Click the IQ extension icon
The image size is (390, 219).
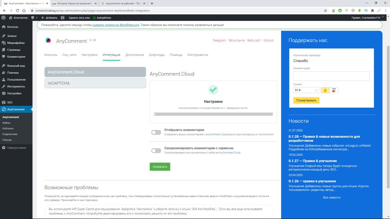point(366,10)
